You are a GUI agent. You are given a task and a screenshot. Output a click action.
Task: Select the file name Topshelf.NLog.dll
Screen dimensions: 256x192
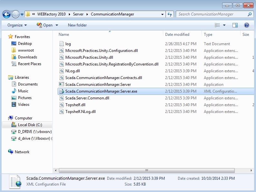point(81,112)
